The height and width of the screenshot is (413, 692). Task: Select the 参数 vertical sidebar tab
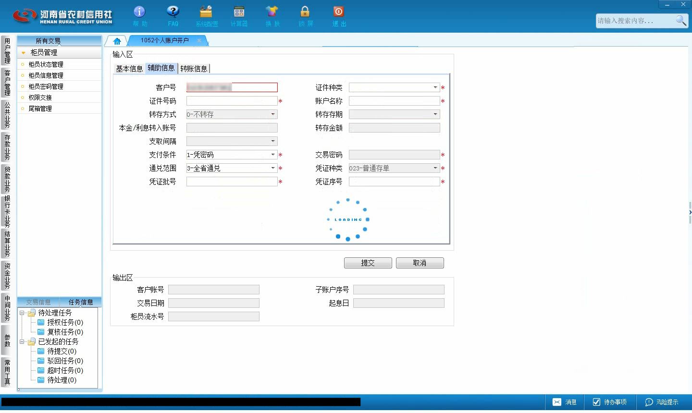pyautogui.click(x=7, y=340)
